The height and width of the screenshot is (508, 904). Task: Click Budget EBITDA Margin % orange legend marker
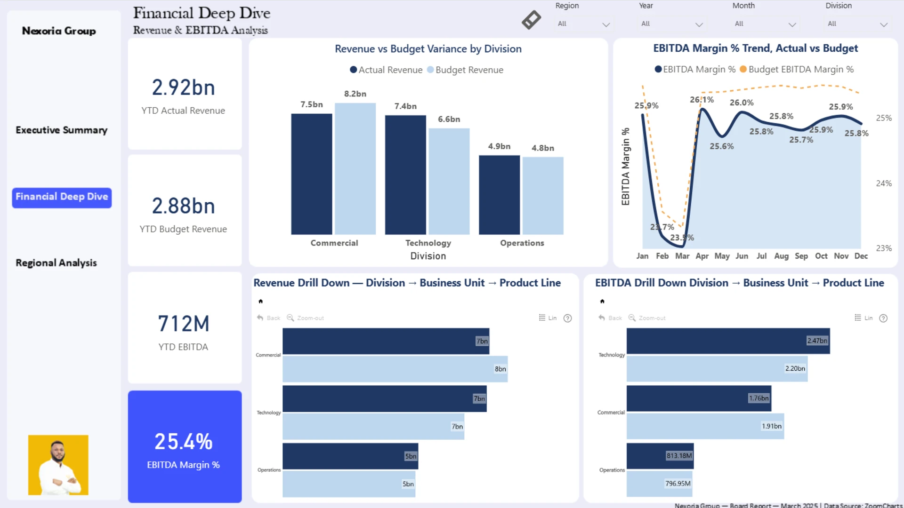tap(743, 69)
